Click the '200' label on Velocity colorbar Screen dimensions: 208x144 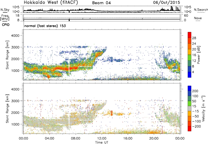click(x=195, y=91)
